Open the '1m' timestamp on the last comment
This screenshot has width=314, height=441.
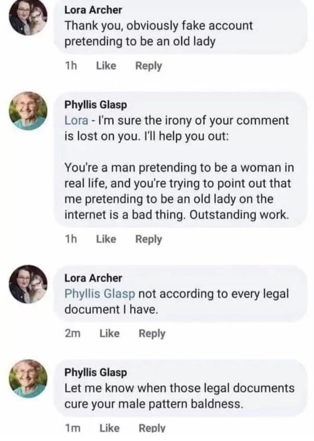click(71, 428)
